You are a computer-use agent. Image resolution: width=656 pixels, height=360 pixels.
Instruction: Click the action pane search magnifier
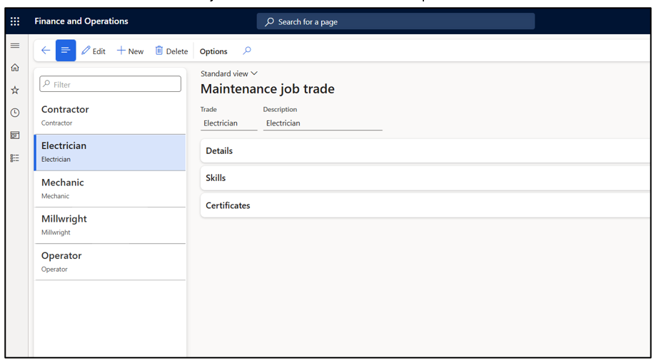(x=247, y=51)
